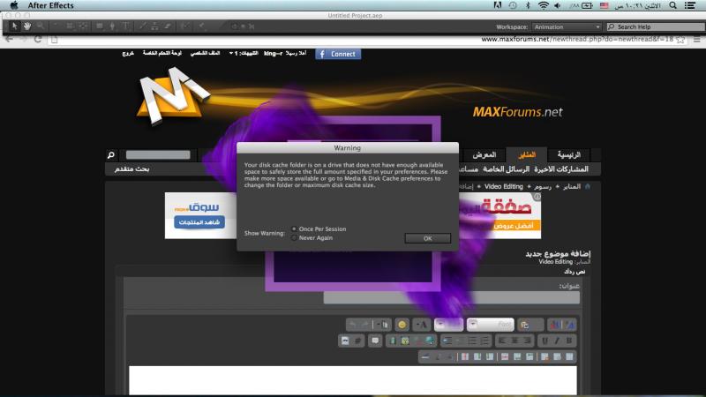This screenshot has width=706, height=397.
Task: Insert a quote with the speech bubble icon
Action: coord(375,341)
